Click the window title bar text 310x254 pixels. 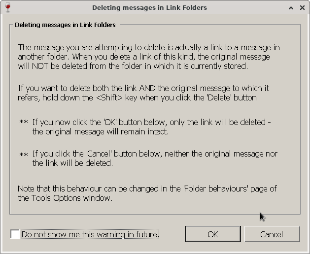pyautogui.click(x=149, y=8)
